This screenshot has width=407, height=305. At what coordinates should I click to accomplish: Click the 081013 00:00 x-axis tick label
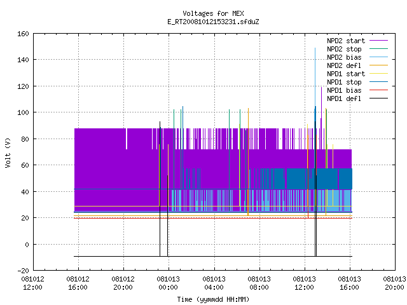(168, 283)
